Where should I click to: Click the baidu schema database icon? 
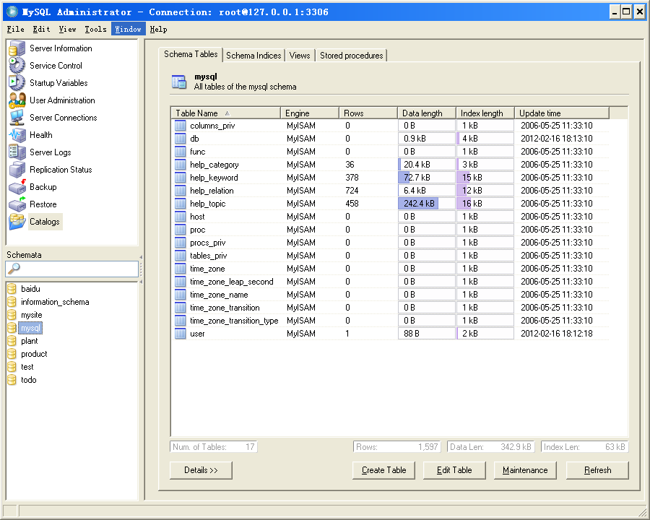click(12, 289)
